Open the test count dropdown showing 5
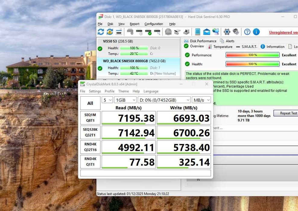Viewport: 298px width, 211px height. point(107,100)
